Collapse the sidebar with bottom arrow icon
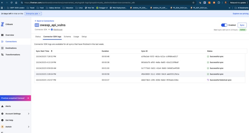 pos(2,132)
